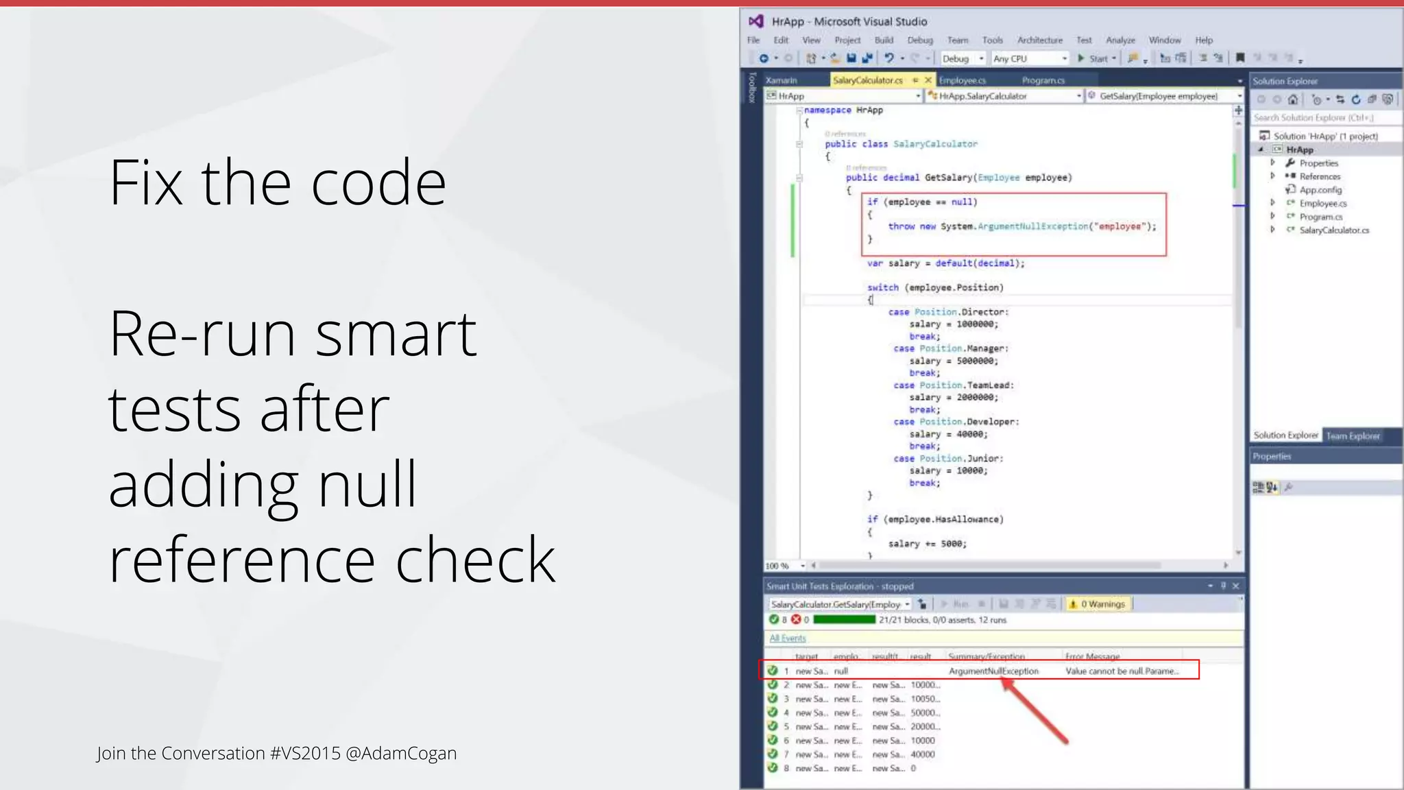Click the green test progress bar
1404x790 pixels.
(845, 619)
